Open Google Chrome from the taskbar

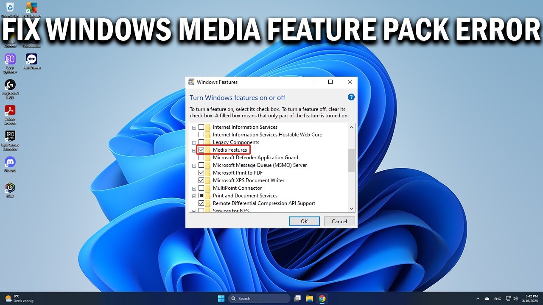click(322, 298)
